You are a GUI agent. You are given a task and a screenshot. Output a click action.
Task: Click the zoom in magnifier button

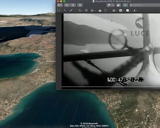point(73,5)
